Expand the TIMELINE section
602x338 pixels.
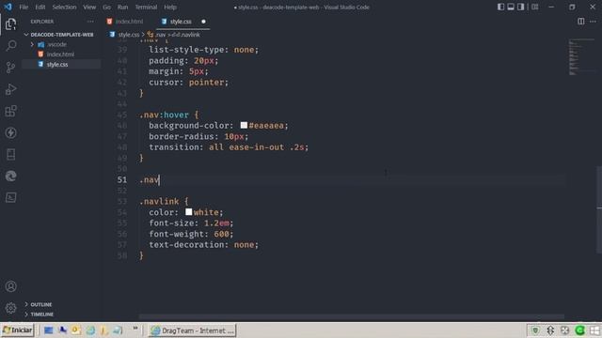point(41,315)
